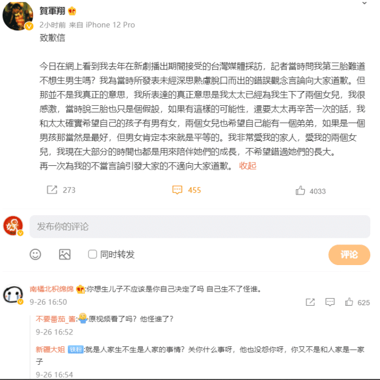Expand the post options chevron at top right

click(364, 3)
